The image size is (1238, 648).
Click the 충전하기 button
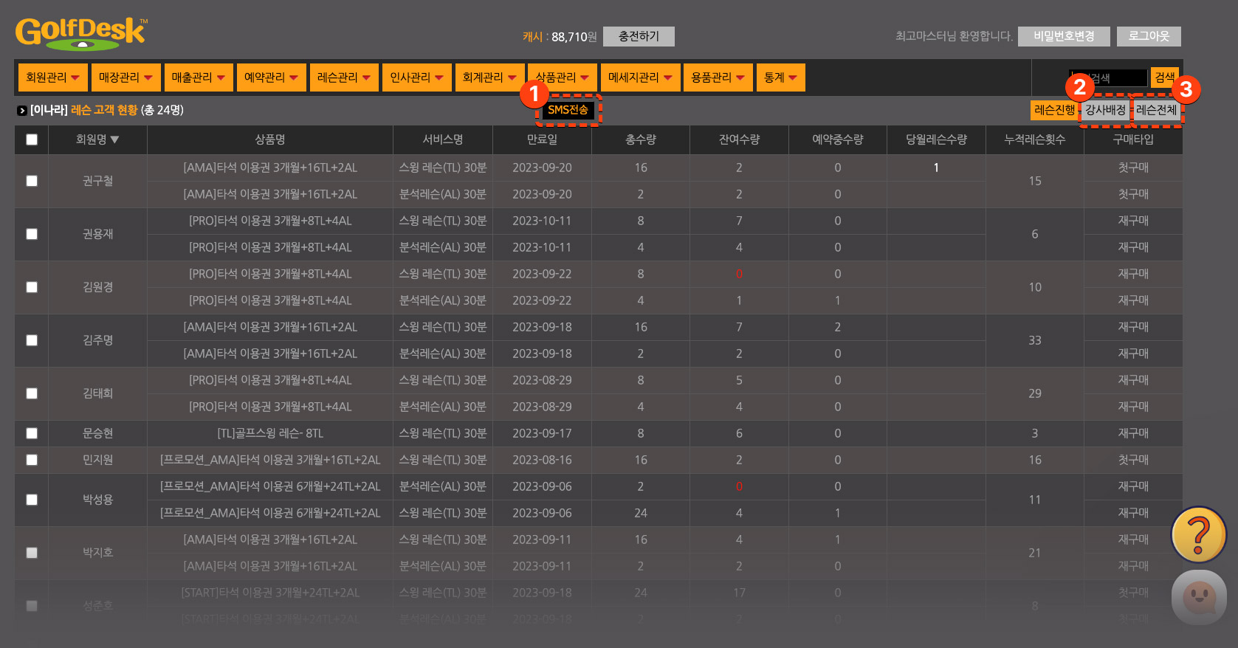click(639, 36)
